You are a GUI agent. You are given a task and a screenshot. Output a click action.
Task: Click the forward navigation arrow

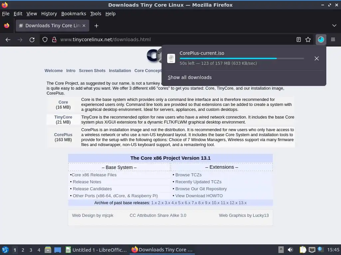(20, 40)
